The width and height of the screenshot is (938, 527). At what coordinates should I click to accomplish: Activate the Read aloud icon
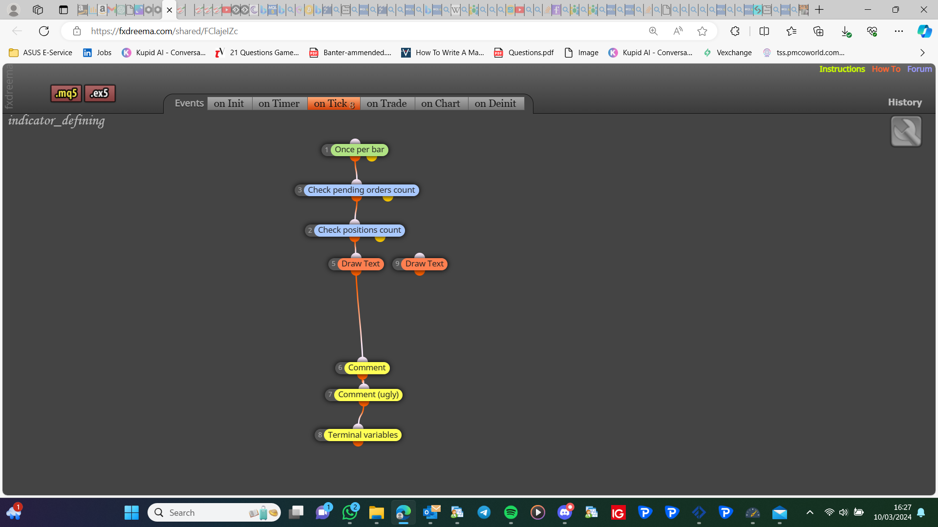678,31
